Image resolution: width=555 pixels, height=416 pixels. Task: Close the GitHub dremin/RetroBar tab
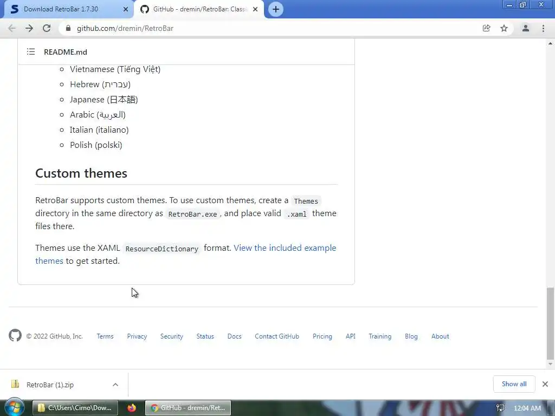255,9
